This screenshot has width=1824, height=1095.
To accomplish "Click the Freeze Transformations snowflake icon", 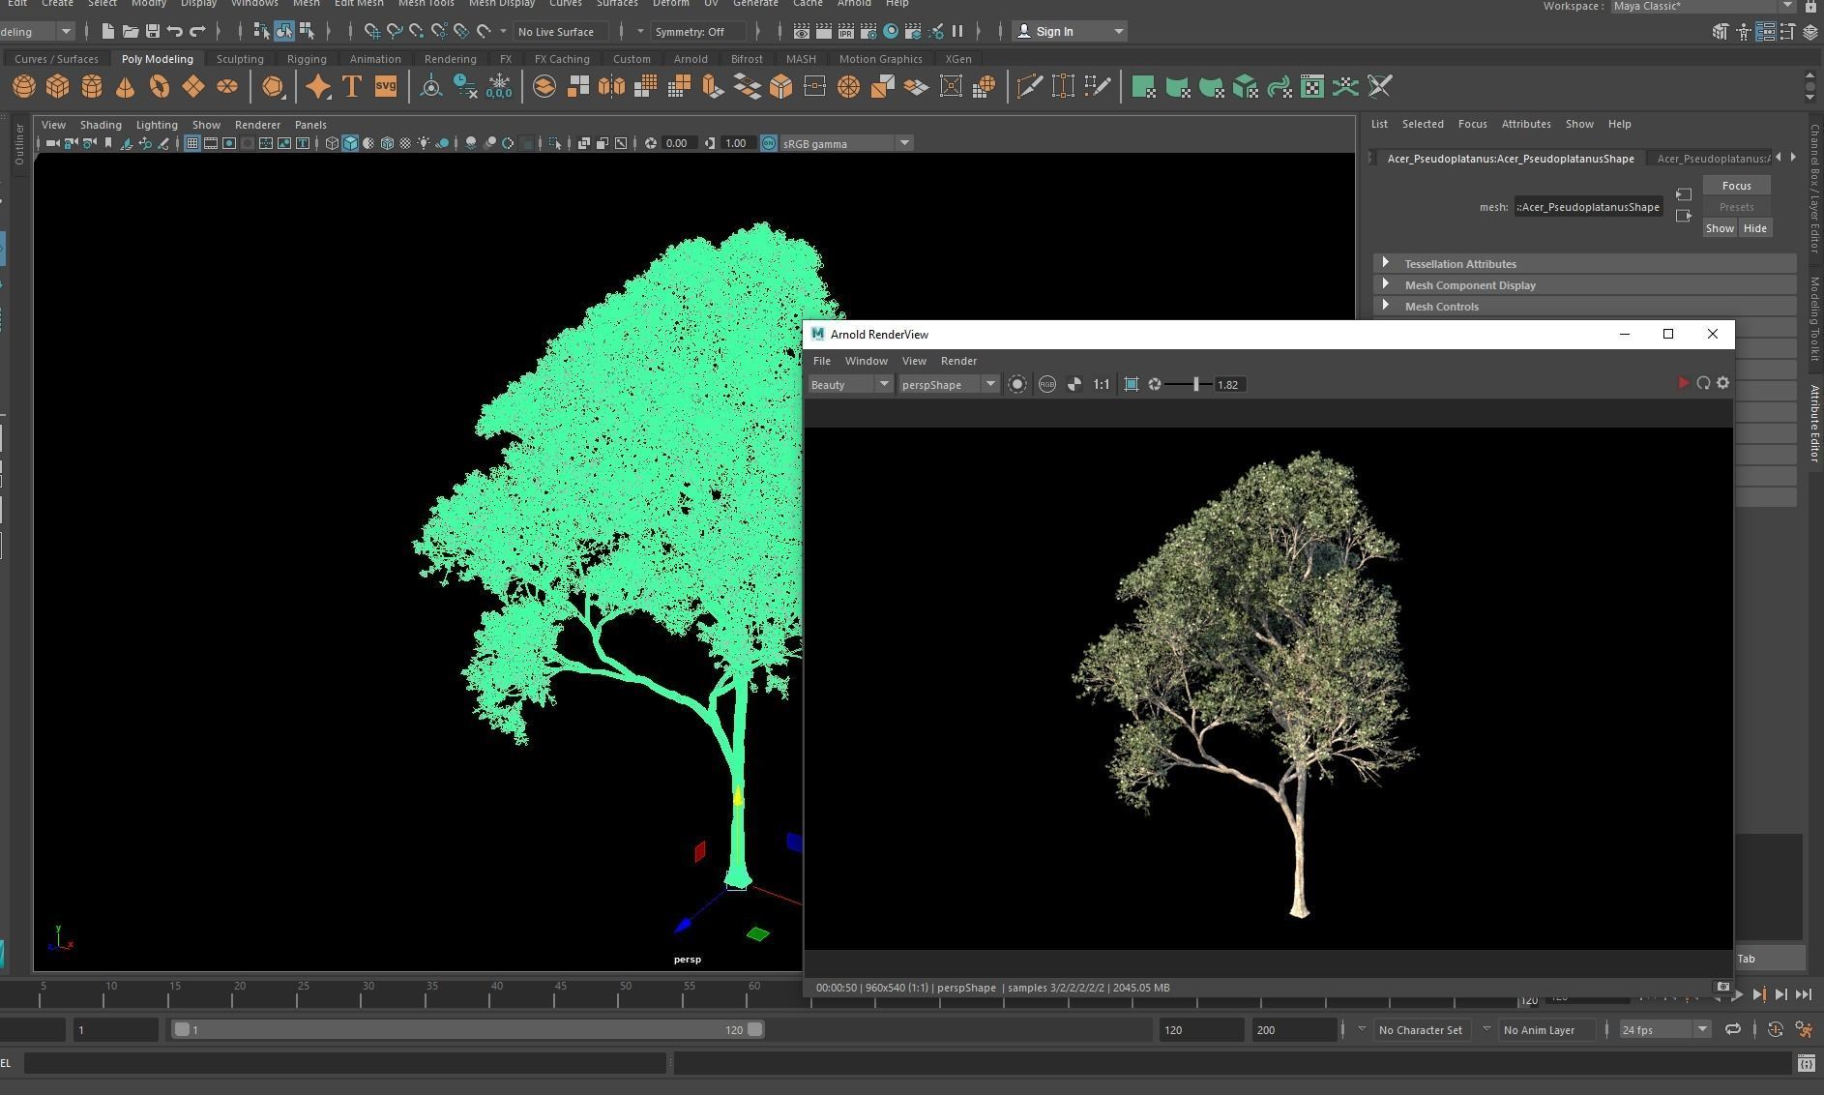I will (499, 87).
